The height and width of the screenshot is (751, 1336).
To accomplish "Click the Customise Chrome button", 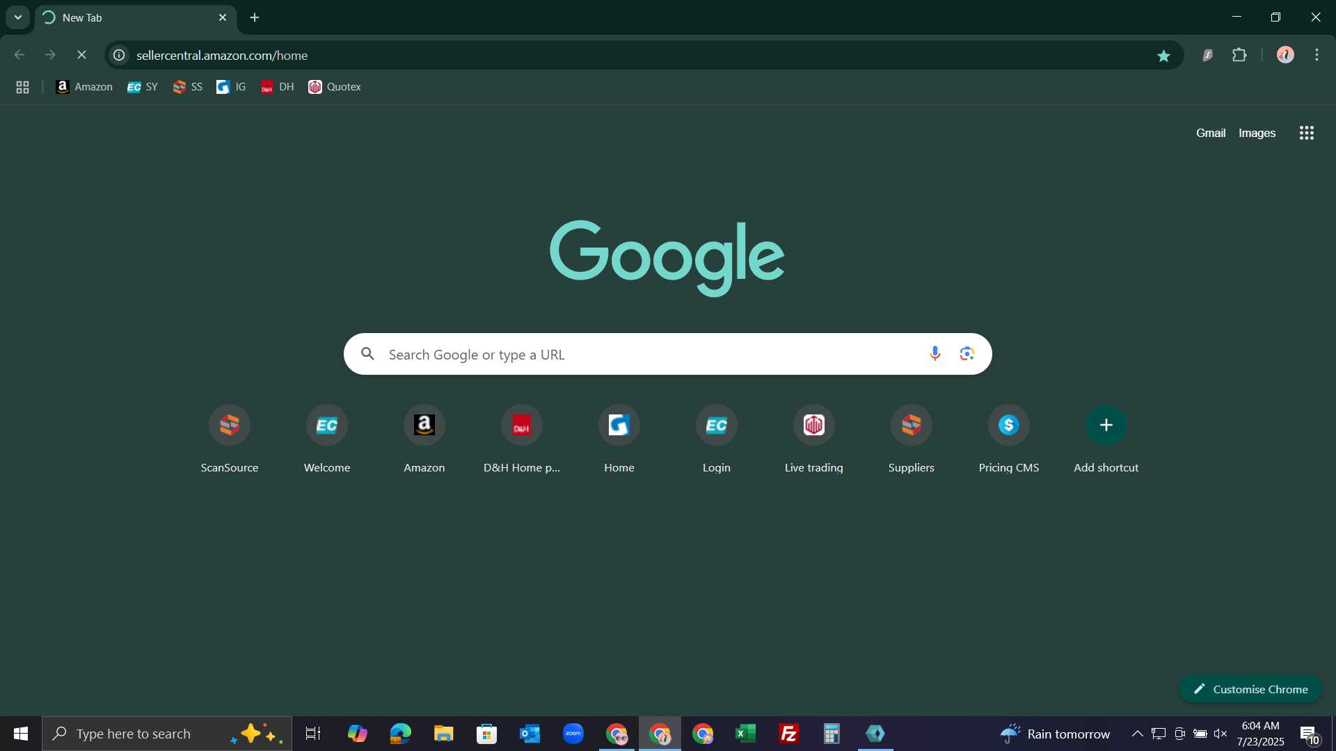I will tap(1250, 689).
